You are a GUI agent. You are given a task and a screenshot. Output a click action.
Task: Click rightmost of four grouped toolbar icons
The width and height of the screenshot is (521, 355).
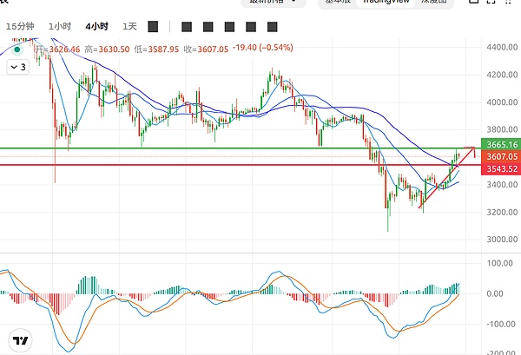(253, 27)
